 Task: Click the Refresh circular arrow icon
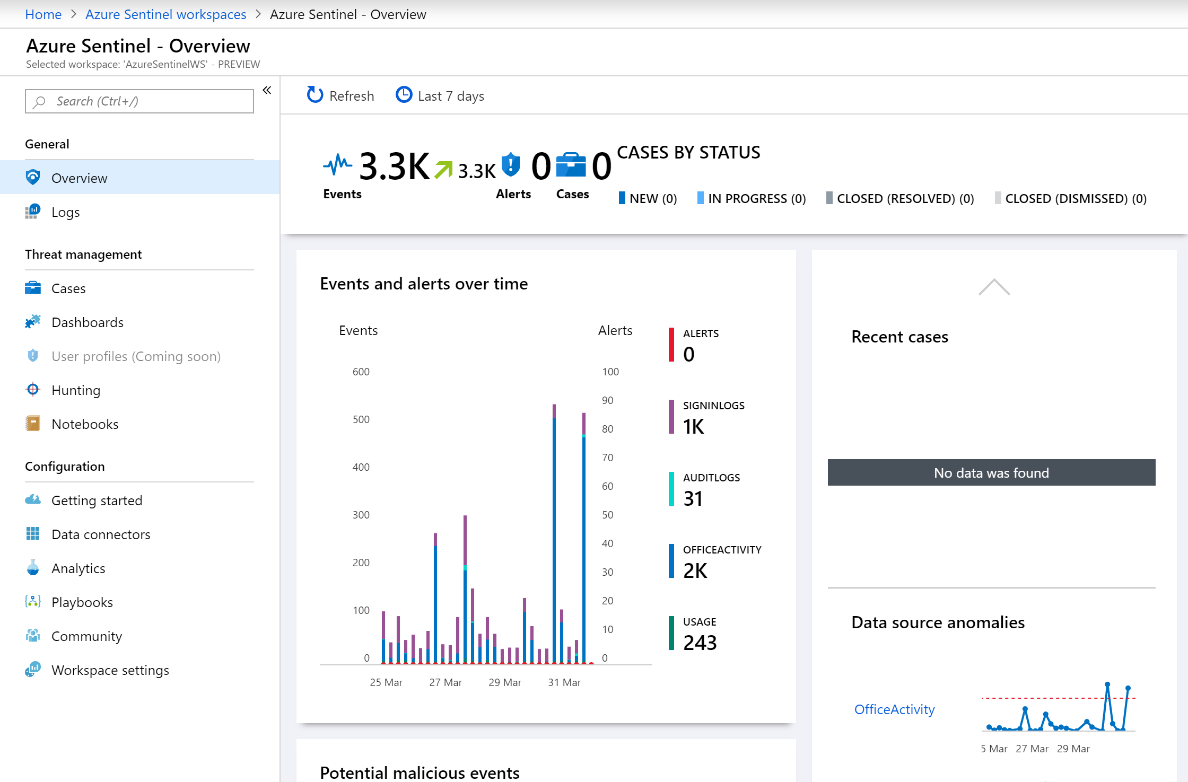click(315, 95)
